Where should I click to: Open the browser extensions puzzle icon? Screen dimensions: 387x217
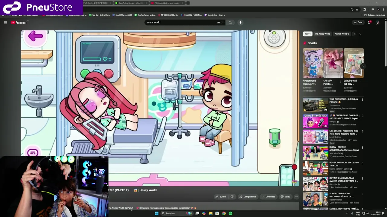(x=365, y=9)
